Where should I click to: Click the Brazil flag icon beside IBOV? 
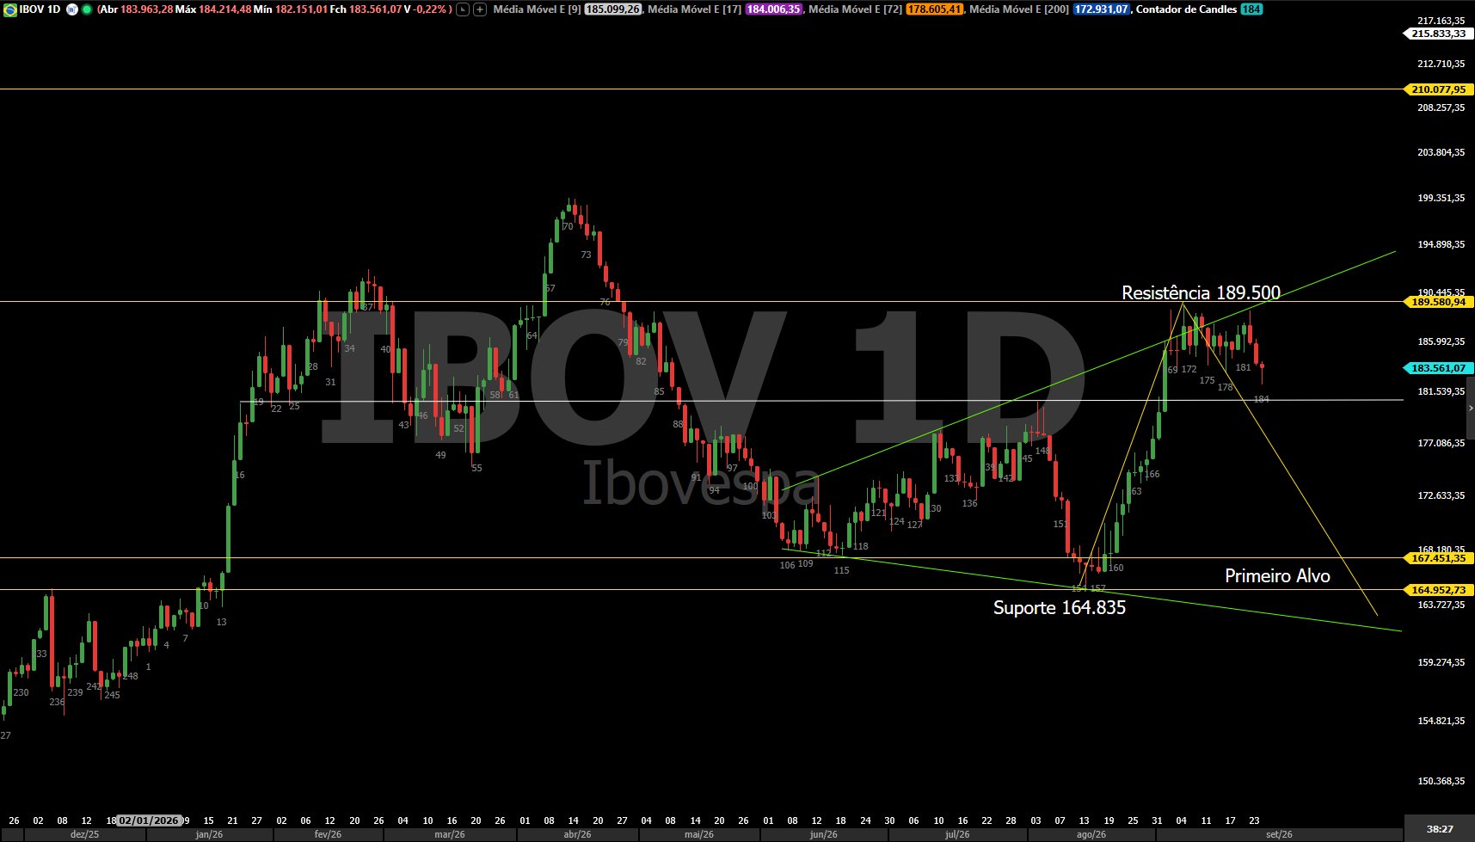pos(9,9)
